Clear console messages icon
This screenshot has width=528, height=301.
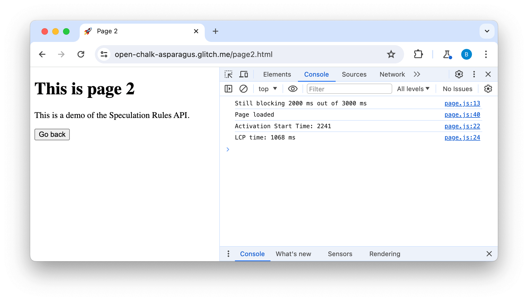tap(243, 89)
